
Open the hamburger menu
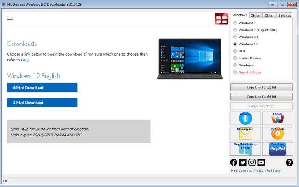click(x=10, y=19)
